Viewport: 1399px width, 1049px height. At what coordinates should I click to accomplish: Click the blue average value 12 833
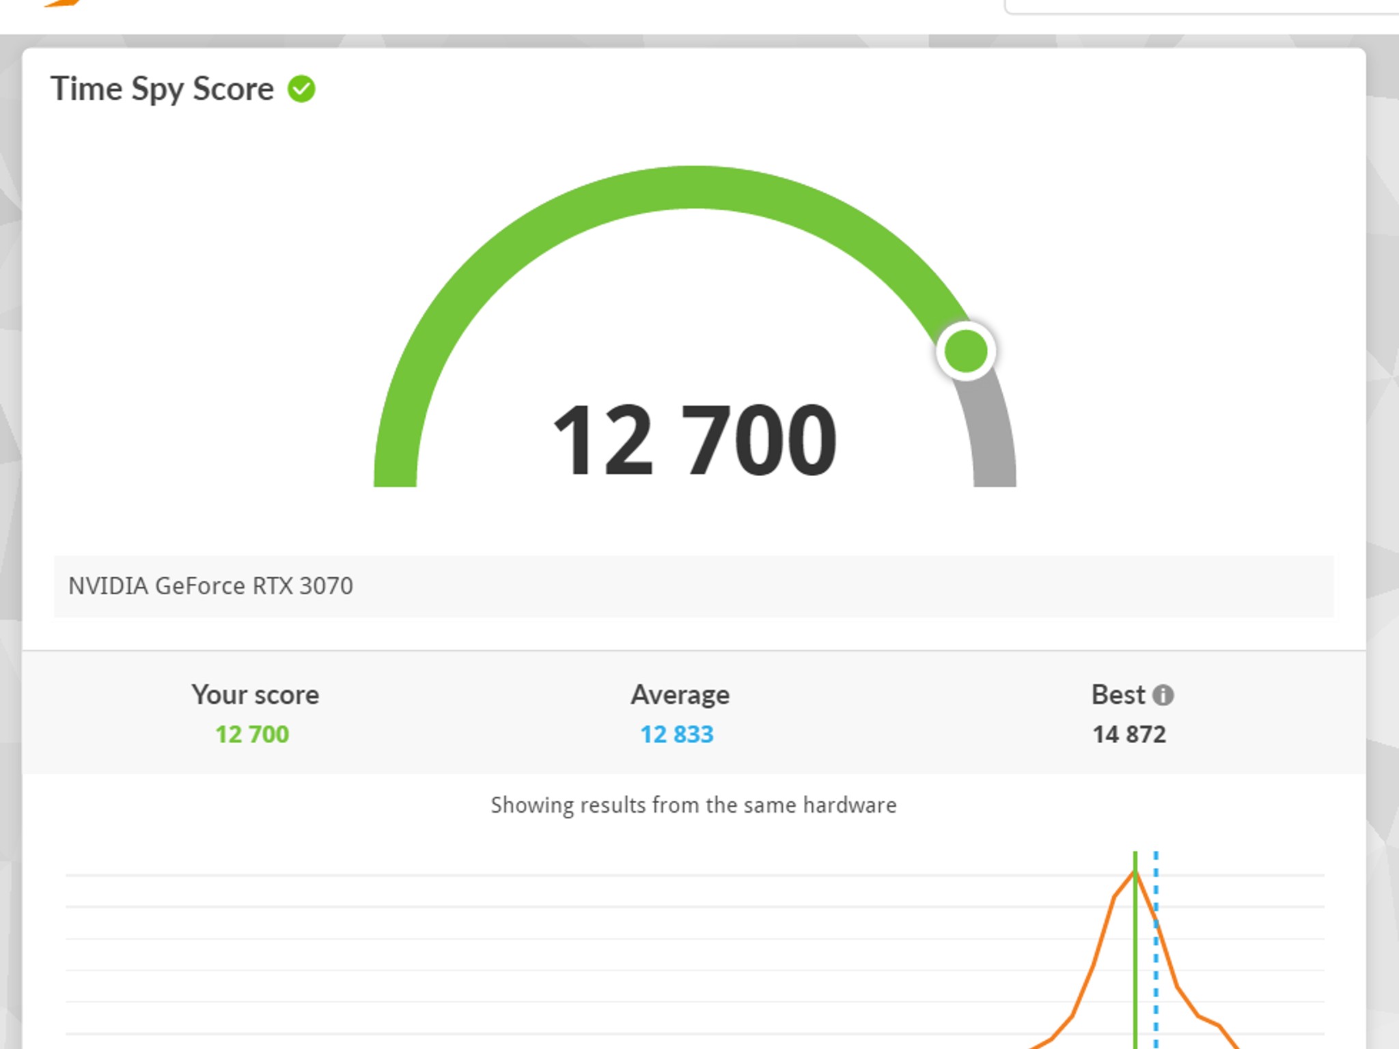click(676, 734)
